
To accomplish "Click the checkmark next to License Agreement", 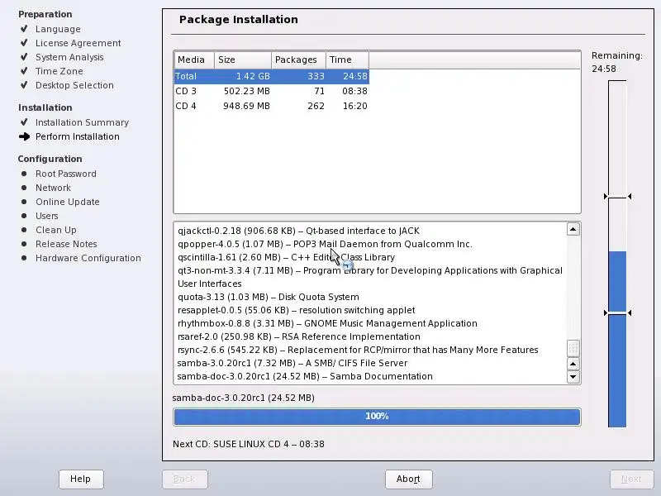I will pos(24,43).
